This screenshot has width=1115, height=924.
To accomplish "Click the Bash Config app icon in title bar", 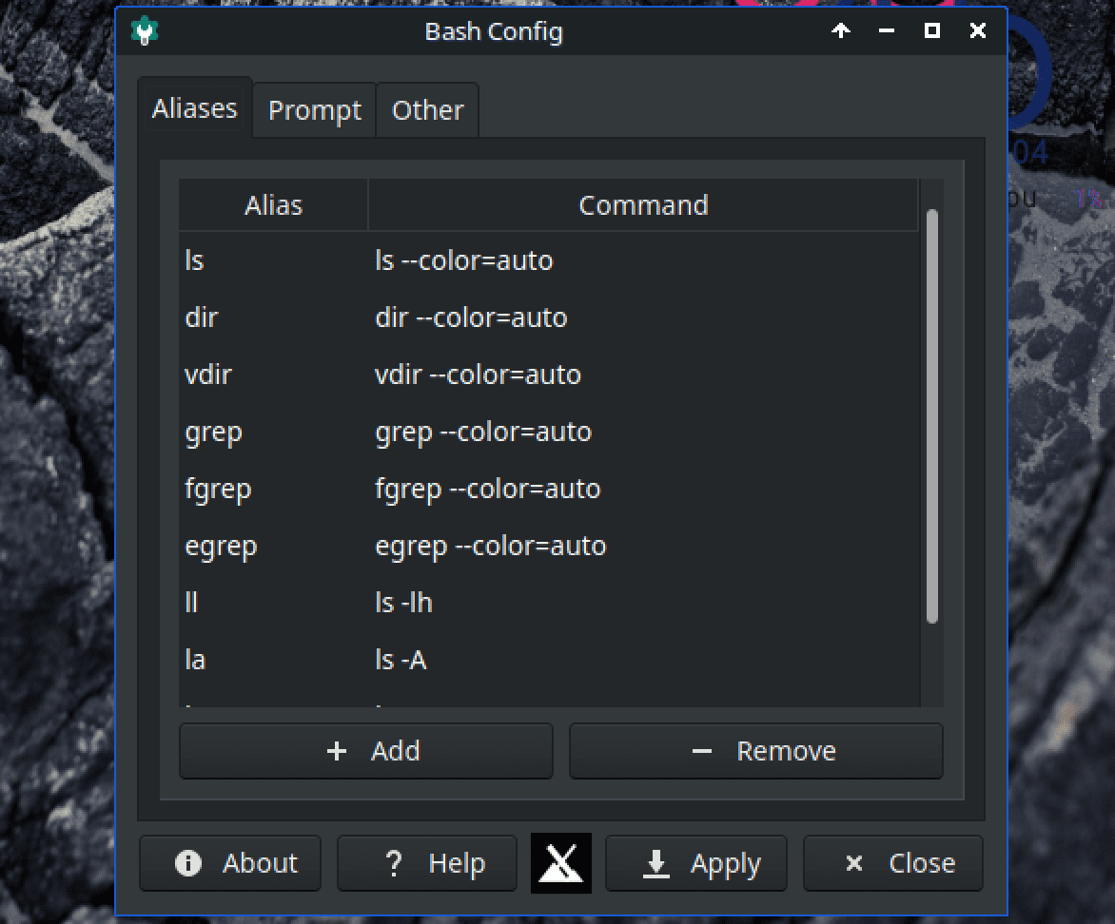I will coord(145,30).
